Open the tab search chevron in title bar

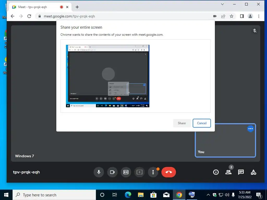click(222, 4)
